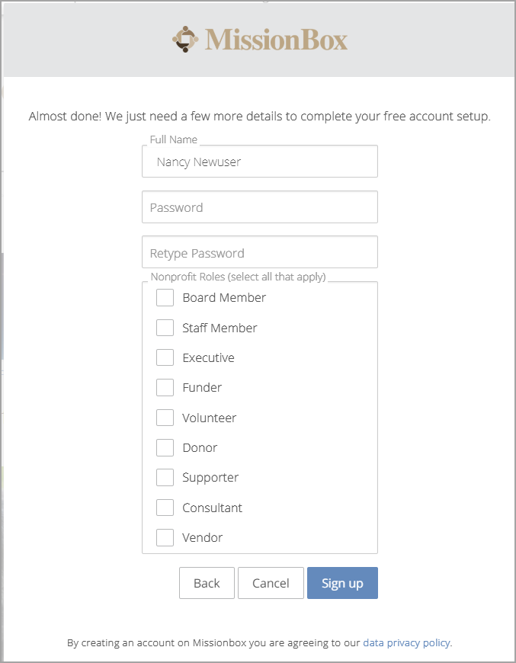This screenshot has height=663, width=516.
Task: Mark the Donor checkbox
Action: point(165,448)
